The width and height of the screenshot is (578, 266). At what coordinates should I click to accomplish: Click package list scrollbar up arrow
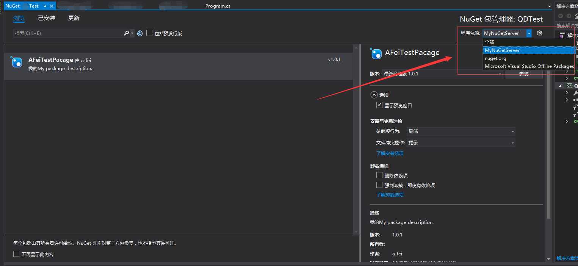click(356, 48)
